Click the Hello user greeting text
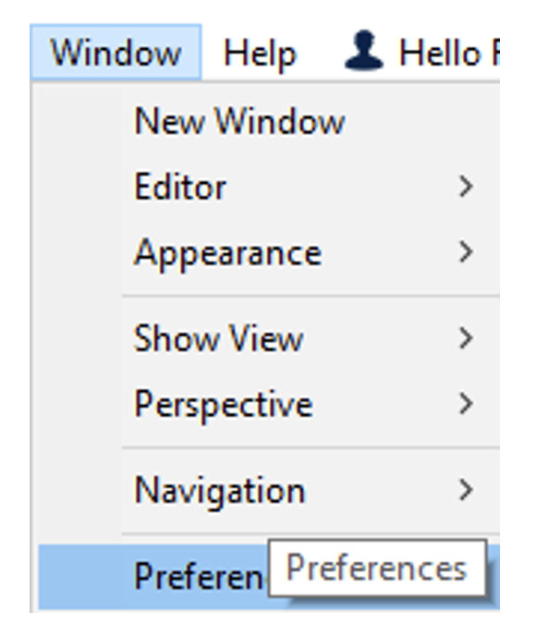536x636 pixels. (449, 54)
